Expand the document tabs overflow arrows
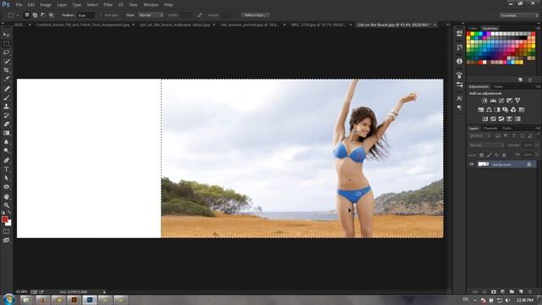Screen dimensions: 542x305 (x=448, y=25)
